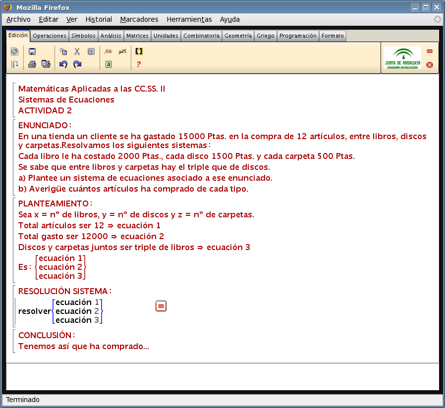Maximize the Mozilla Firefox window

coord(426,7)
